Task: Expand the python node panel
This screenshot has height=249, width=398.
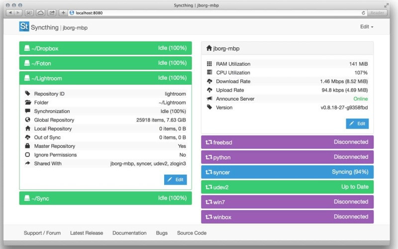Action: coord(287,157)
